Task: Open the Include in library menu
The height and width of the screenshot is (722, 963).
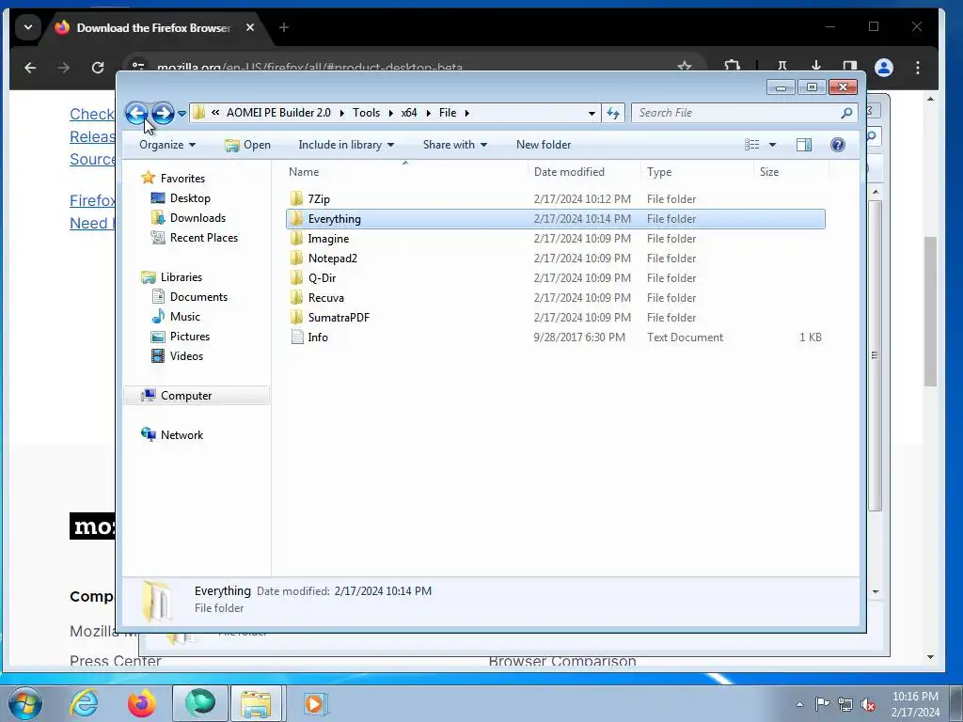Action: tap(346, 145)
